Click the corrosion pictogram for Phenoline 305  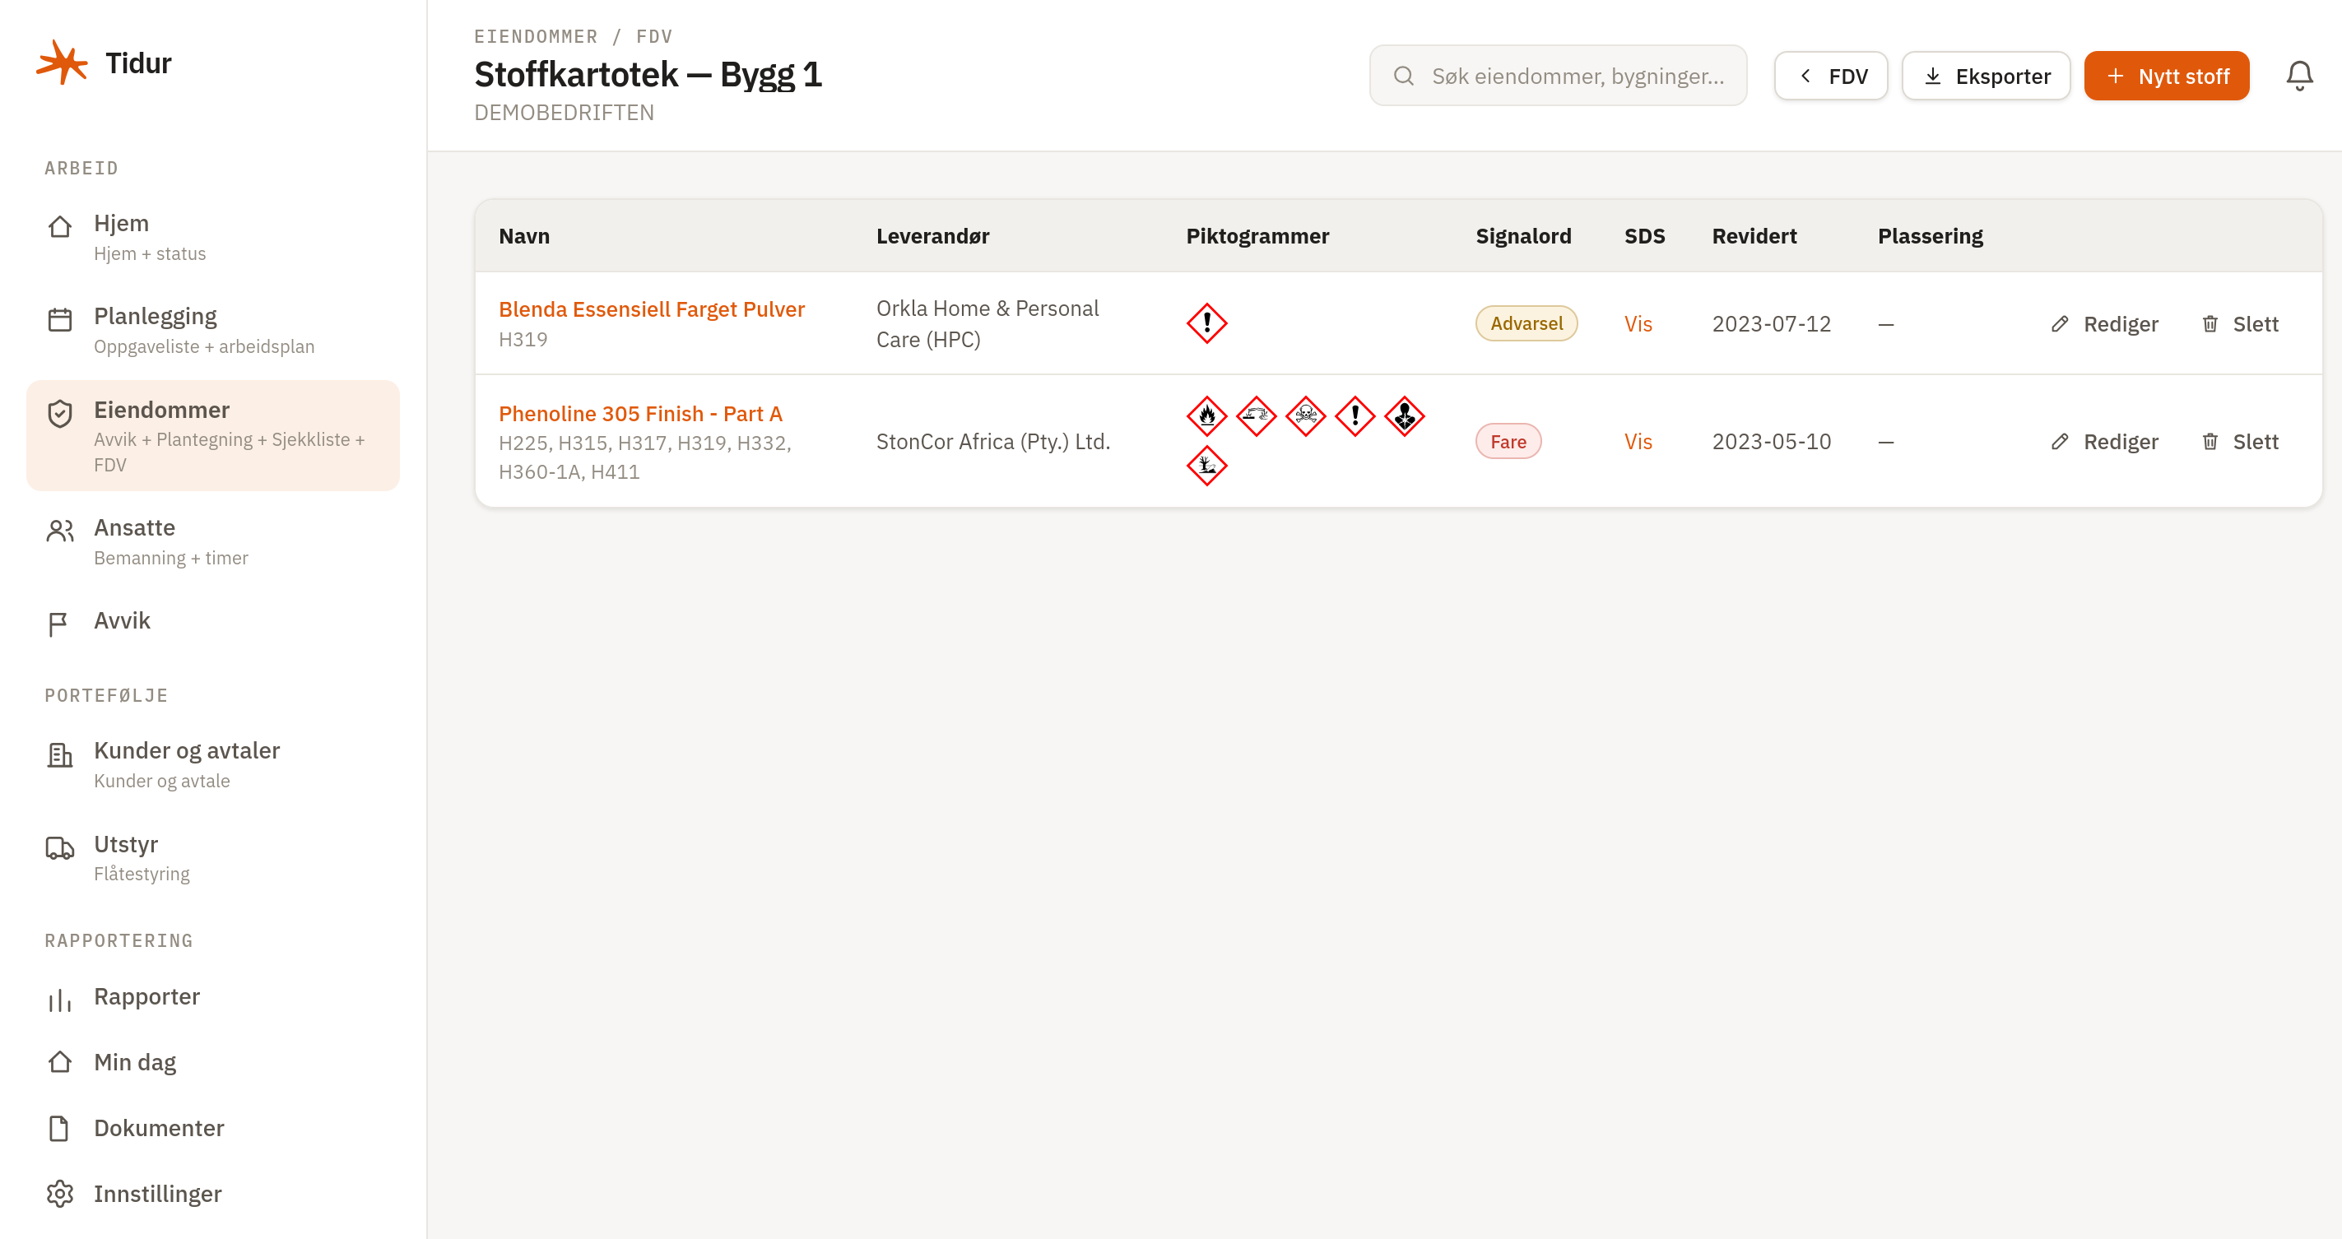tap(1257, 416)
